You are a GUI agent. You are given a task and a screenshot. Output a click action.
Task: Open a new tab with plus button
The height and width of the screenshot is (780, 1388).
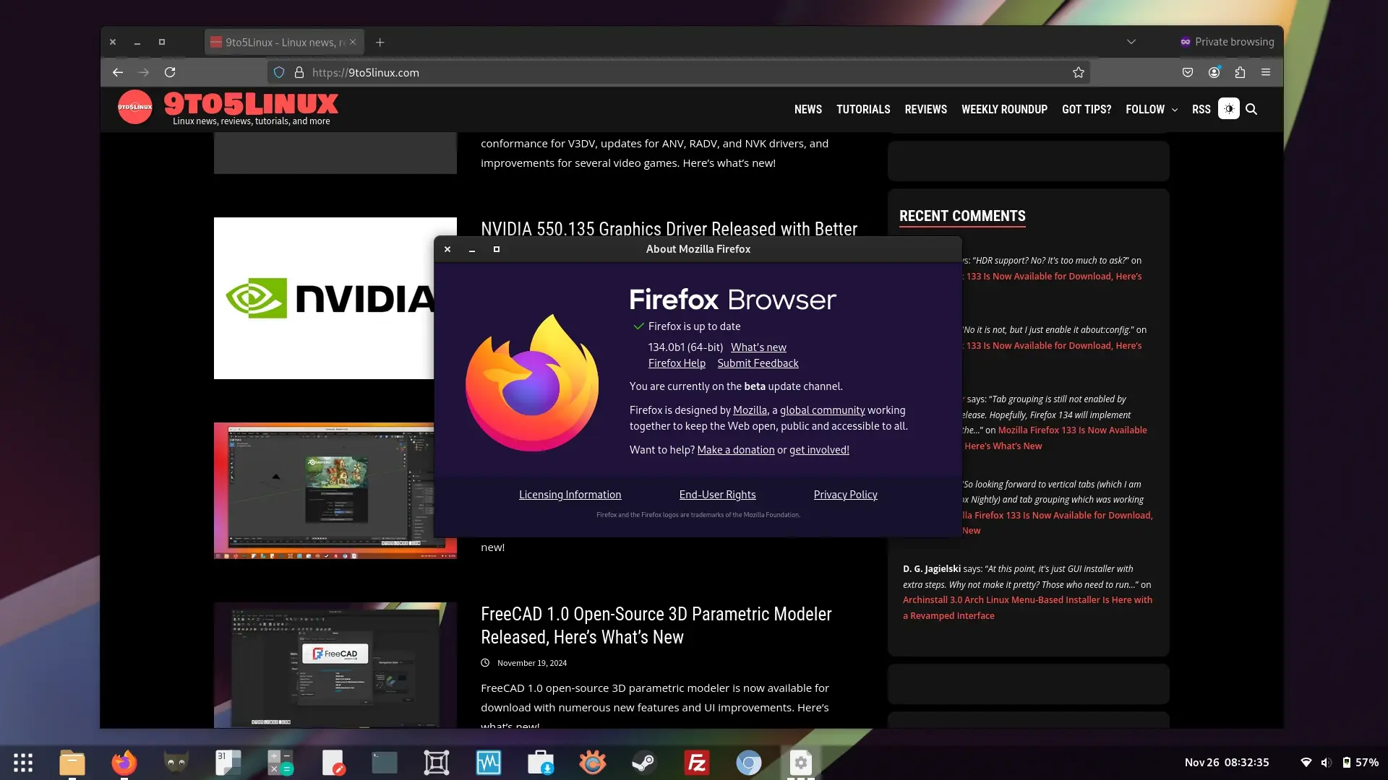(380, 42)
